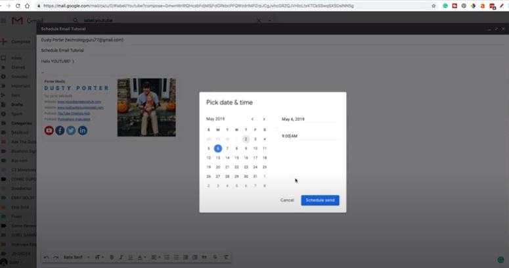
Task: Click the Compose button in Gmail
Action: [16, 41]
